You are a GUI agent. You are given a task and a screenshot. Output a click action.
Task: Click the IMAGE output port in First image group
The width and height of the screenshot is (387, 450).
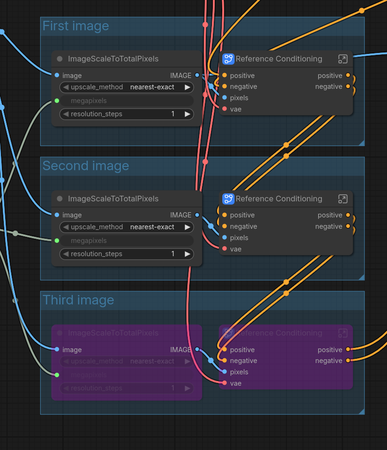(197, 75)
